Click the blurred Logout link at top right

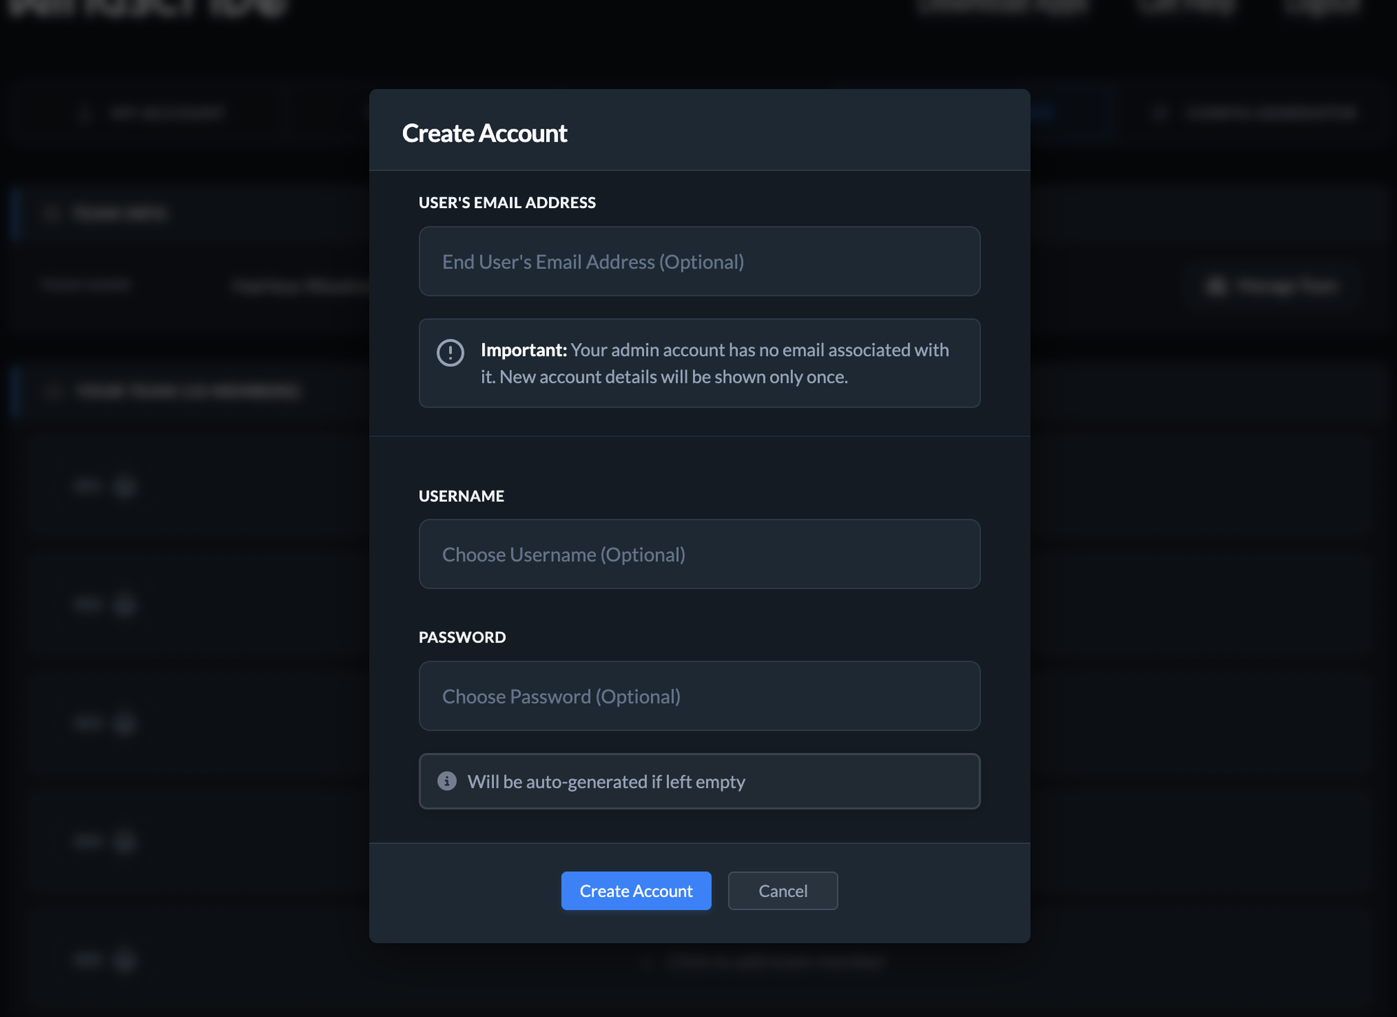click(x=1323, y=7)
